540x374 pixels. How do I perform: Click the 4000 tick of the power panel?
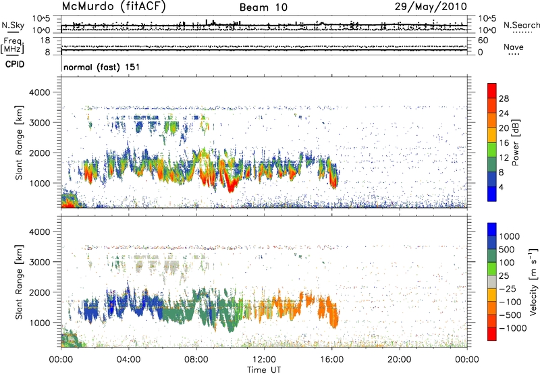39,92
